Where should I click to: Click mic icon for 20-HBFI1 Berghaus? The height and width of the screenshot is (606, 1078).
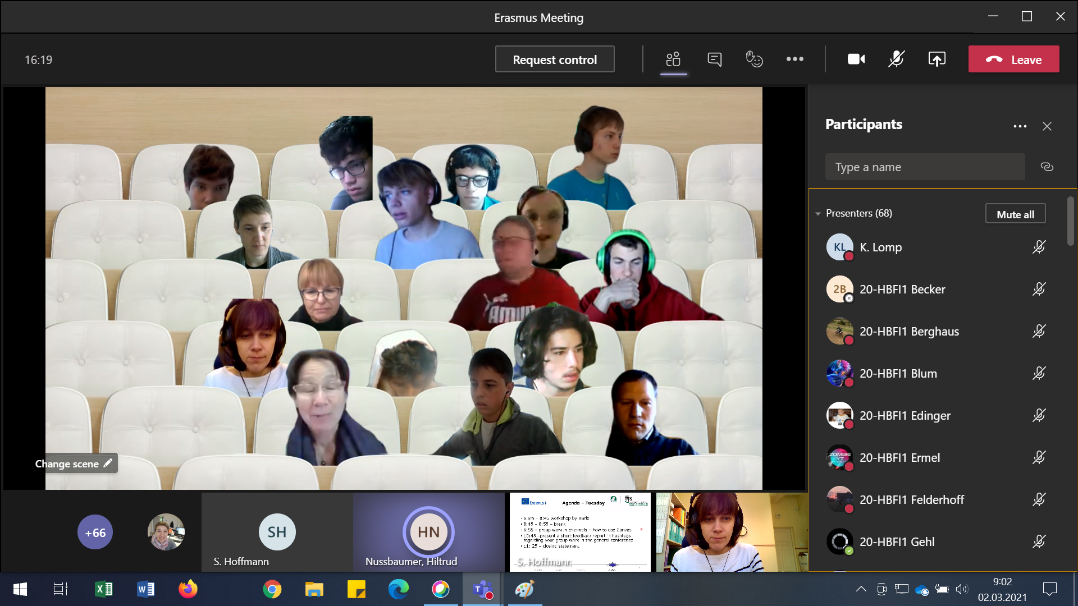click(1039, 331)
